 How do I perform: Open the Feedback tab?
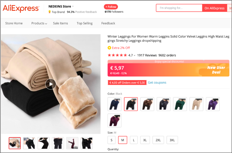[108, 23]
